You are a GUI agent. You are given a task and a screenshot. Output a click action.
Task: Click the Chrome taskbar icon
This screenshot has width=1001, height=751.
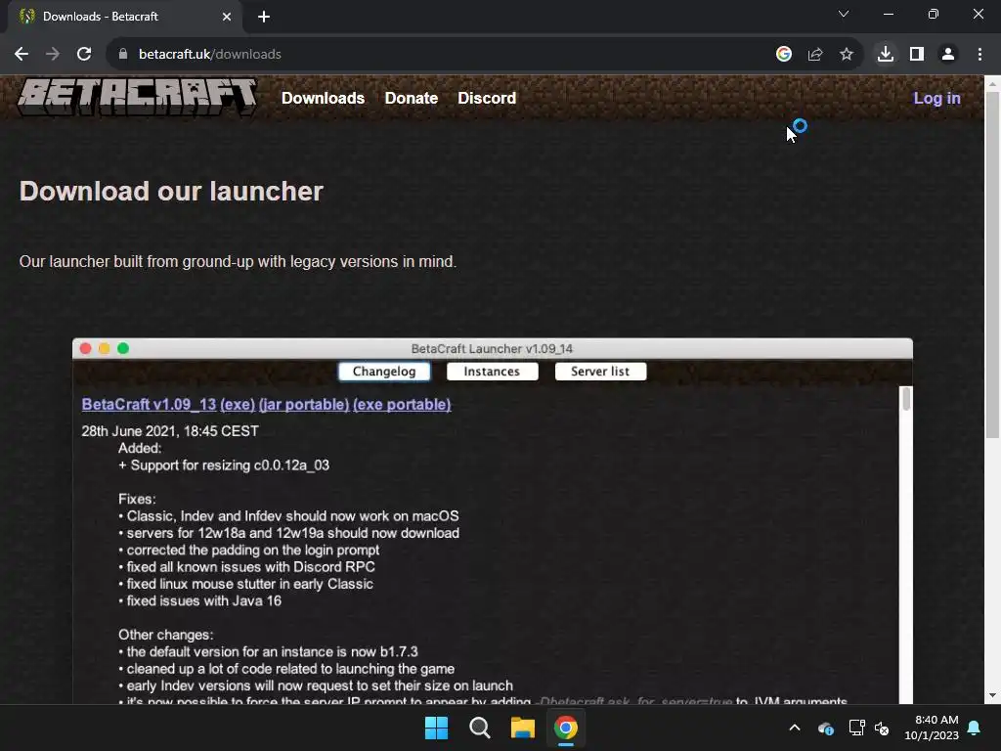tap(566, 728)
